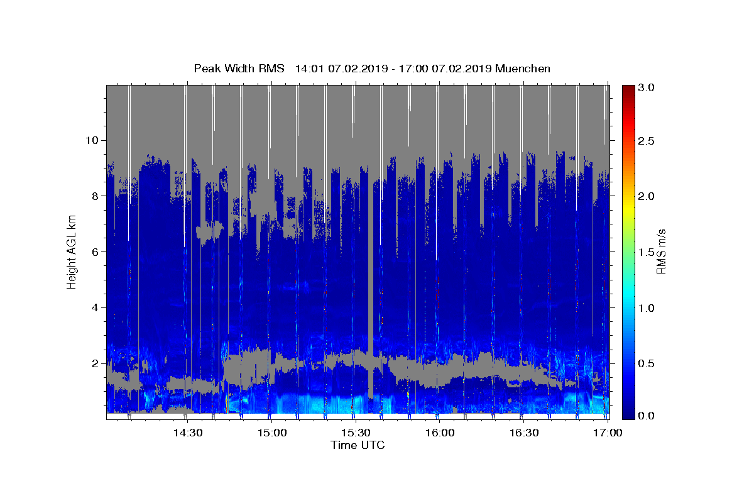Click the 14:30 time tick label
This screenshot has width=754, height=503.
coord(187,433)
